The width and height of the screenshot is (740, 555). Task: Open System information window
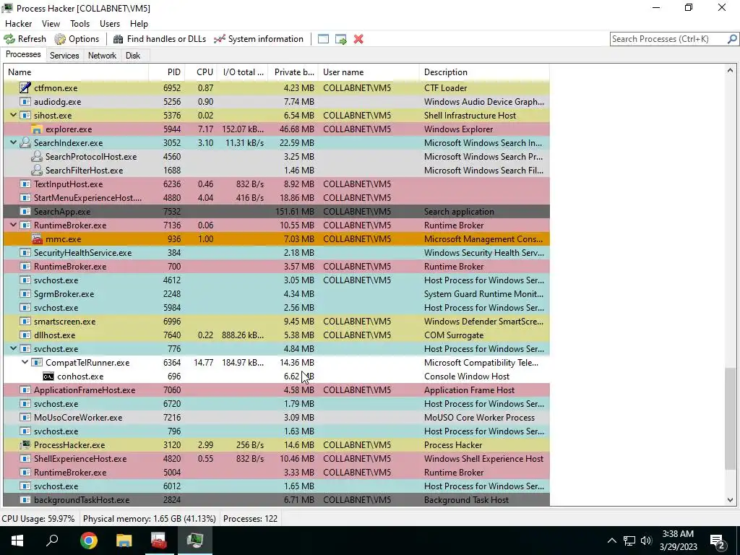coord(259,39)
